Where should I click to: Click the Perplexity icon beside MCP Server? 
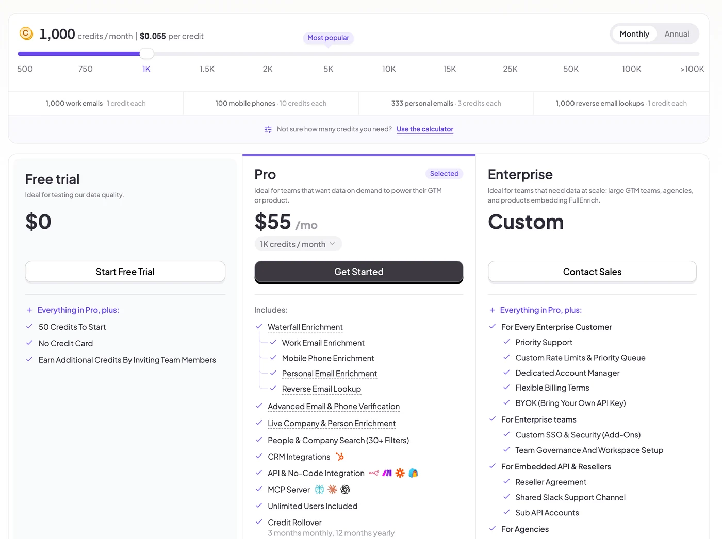click(x=320, y=490)
